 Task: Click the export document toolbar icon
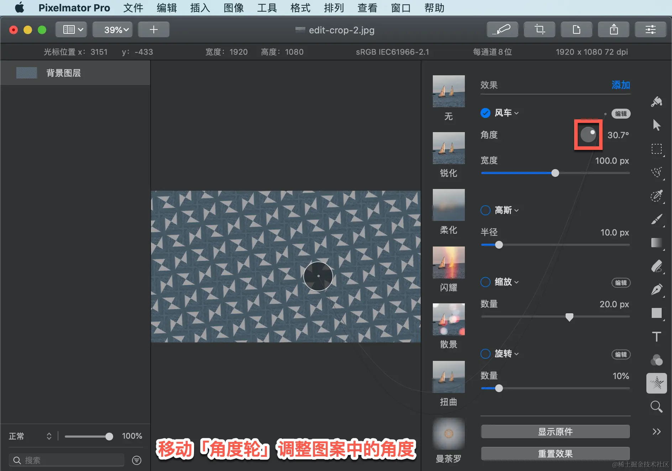click(577, 29)
